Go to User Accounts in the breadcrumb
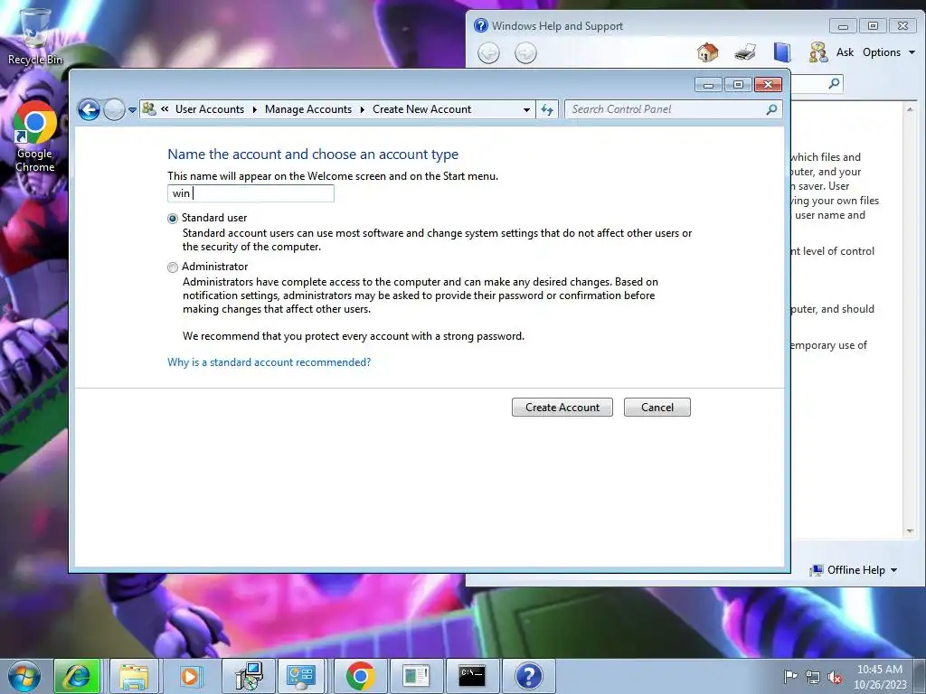Screen dimensions: 926x694 tap(210, 109)
